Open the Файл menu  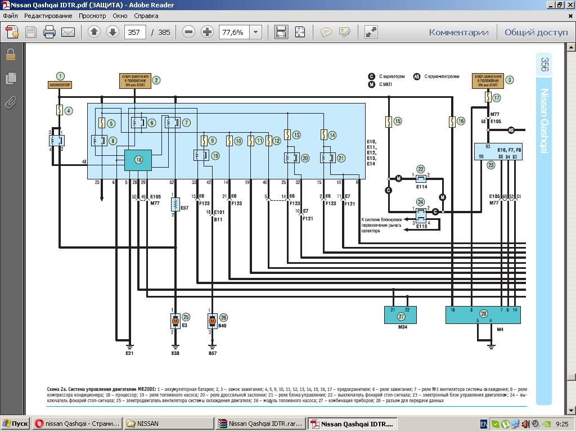pyautogui.click(x=10, y=16)
